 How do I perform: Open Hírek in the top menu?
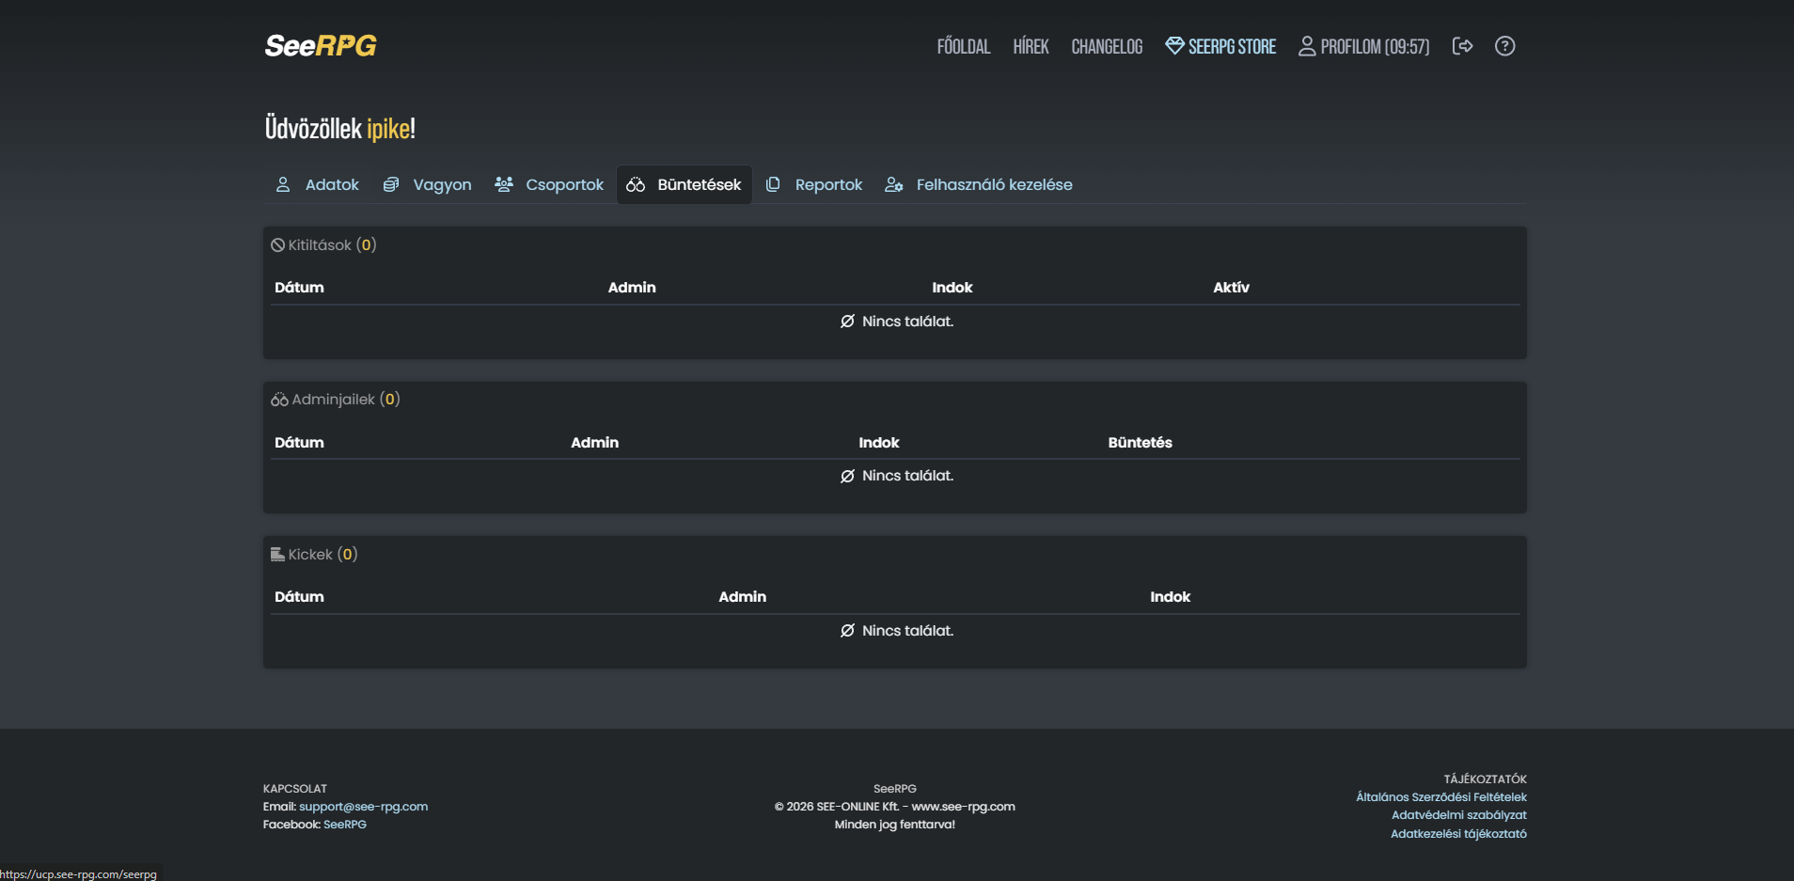(1031, 46)
